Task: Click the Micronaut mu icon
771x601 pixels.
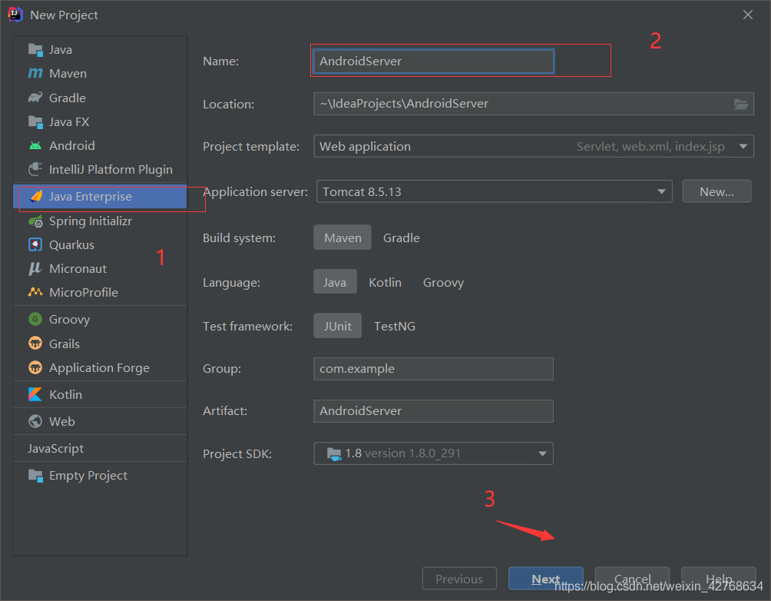Action: tap(35, 268)
